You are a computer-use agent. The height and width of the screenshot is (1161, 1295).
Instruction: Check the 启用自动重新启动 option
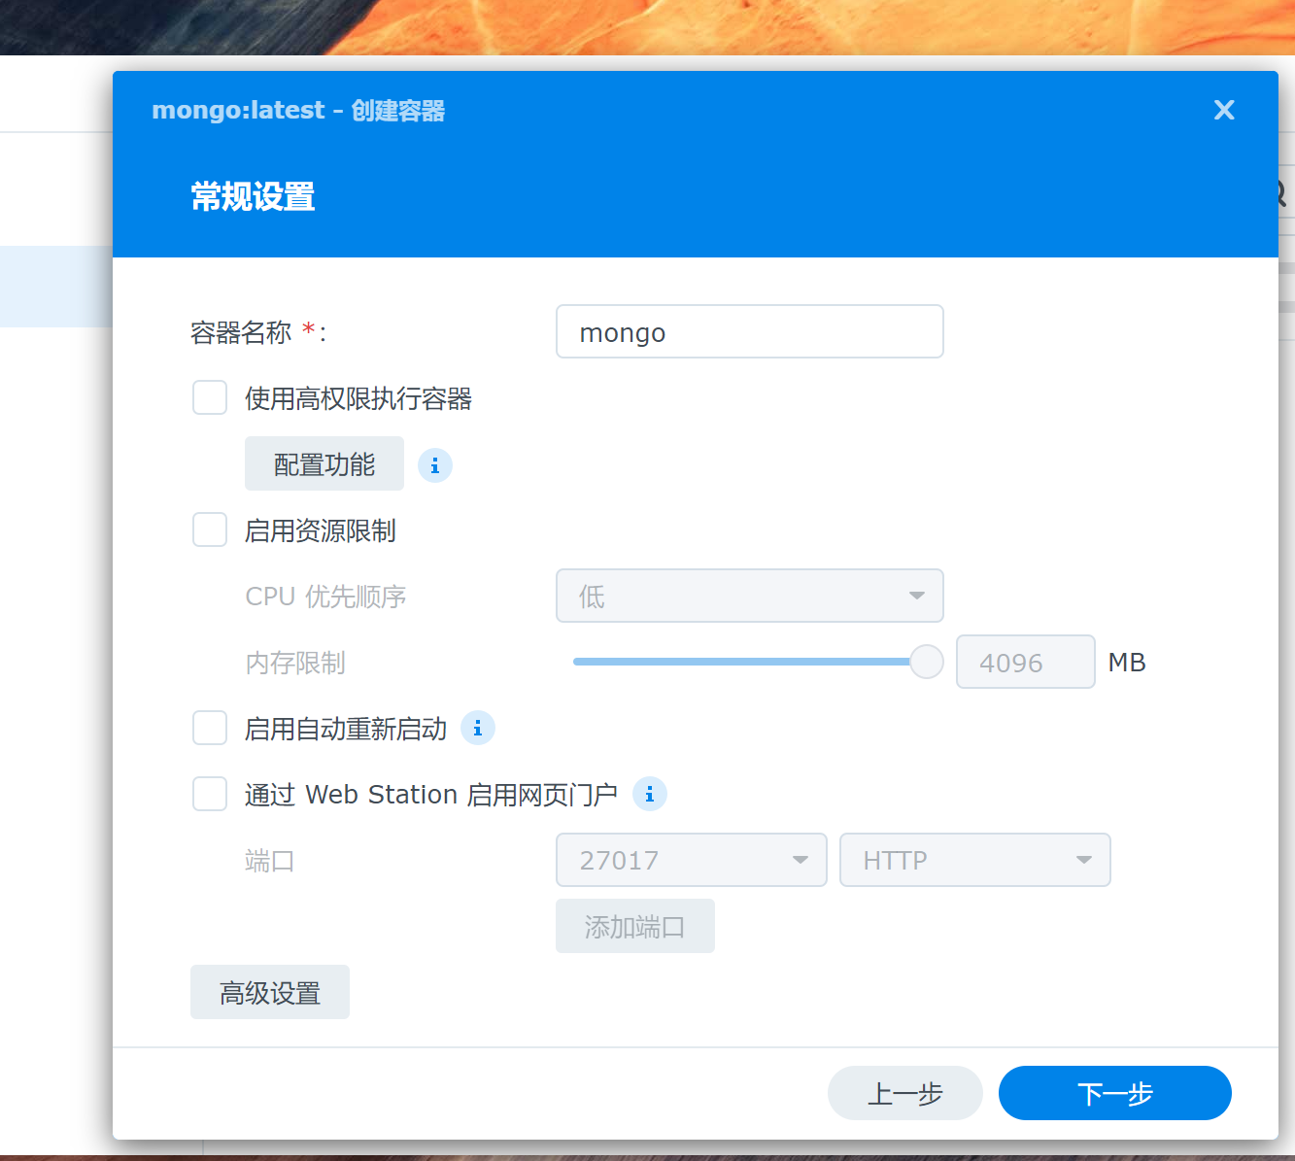[x=210, y=728]
